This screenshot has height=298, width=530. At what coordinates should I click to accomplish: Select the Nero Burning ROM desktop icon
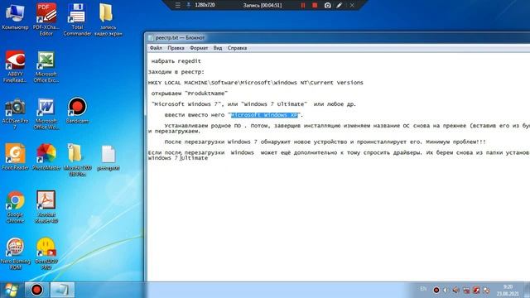(x=15, y=253)
